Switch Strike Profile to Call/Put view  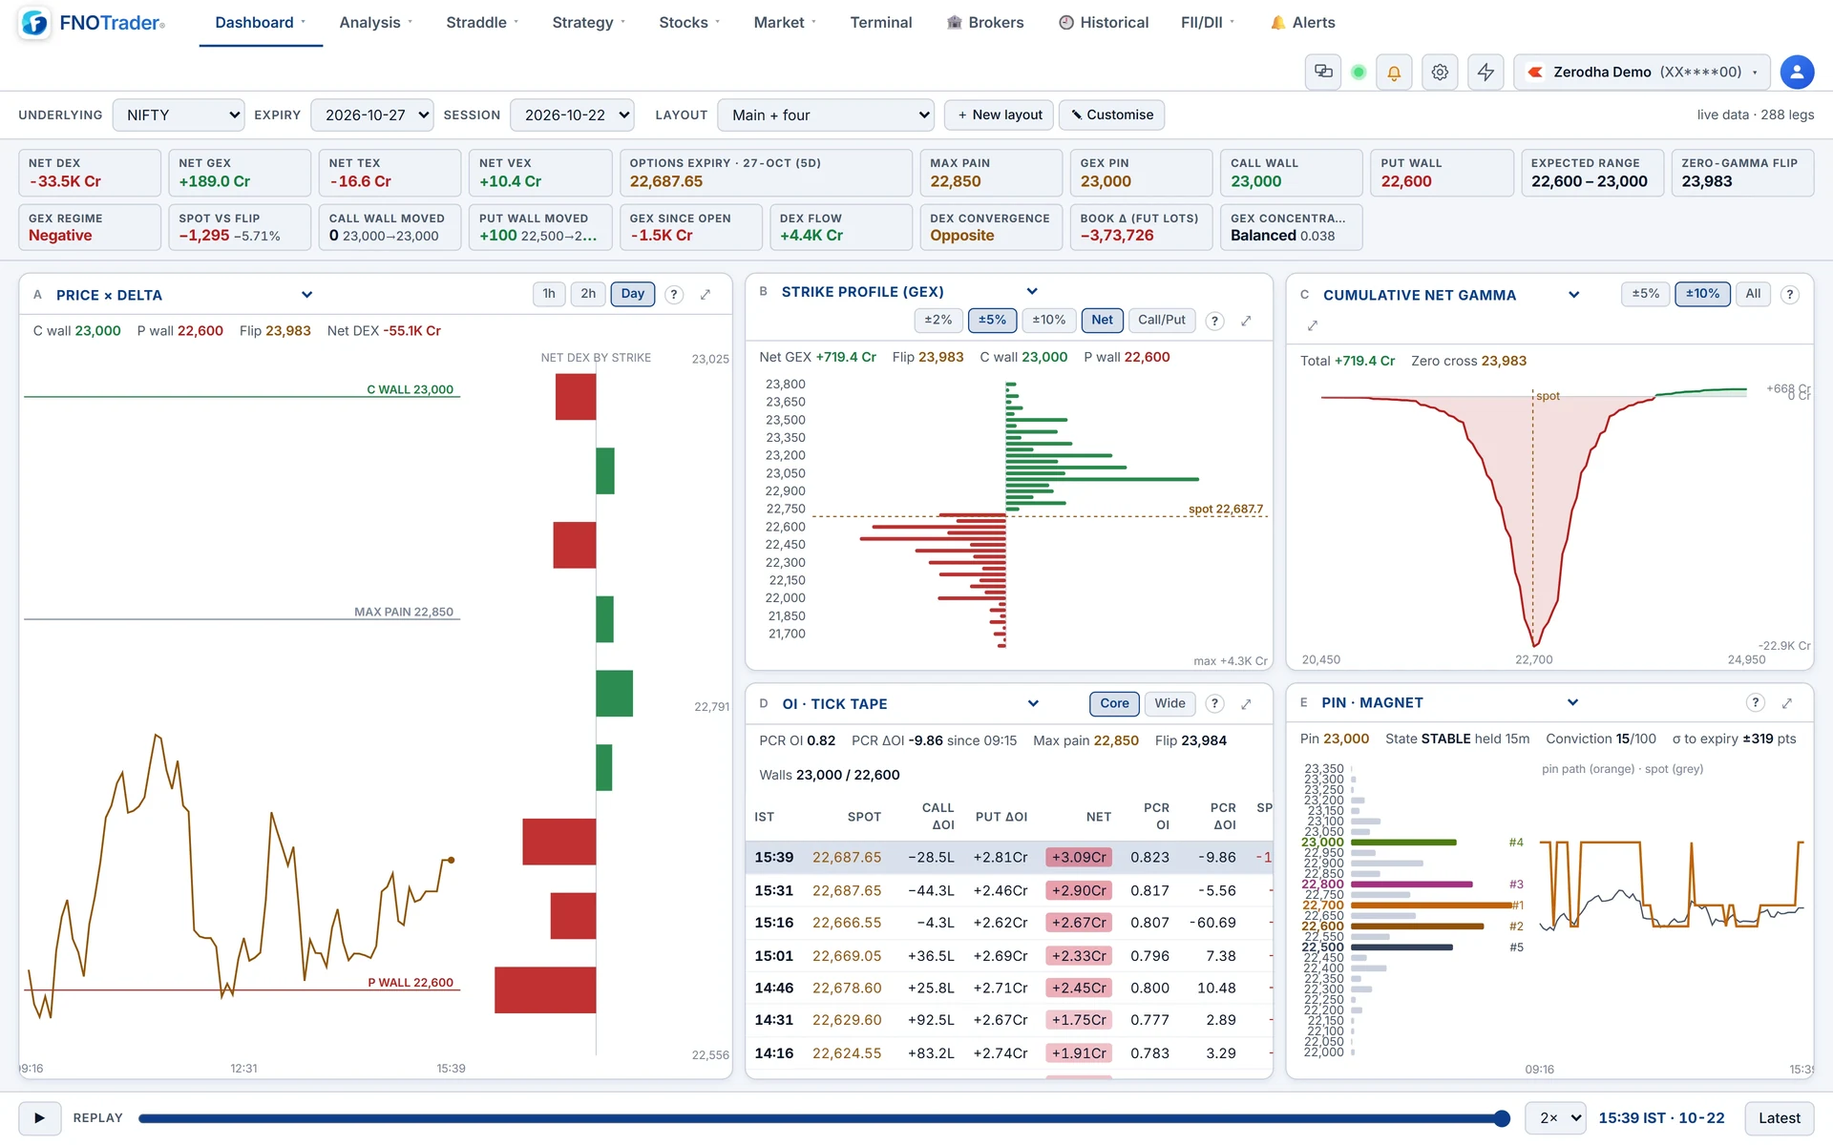[1161, 321]
